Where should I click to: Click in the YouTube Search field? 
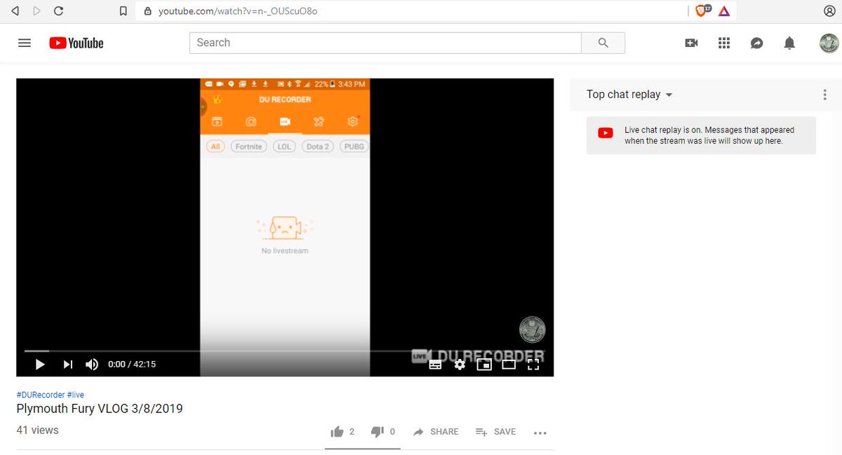pos(385,43)
